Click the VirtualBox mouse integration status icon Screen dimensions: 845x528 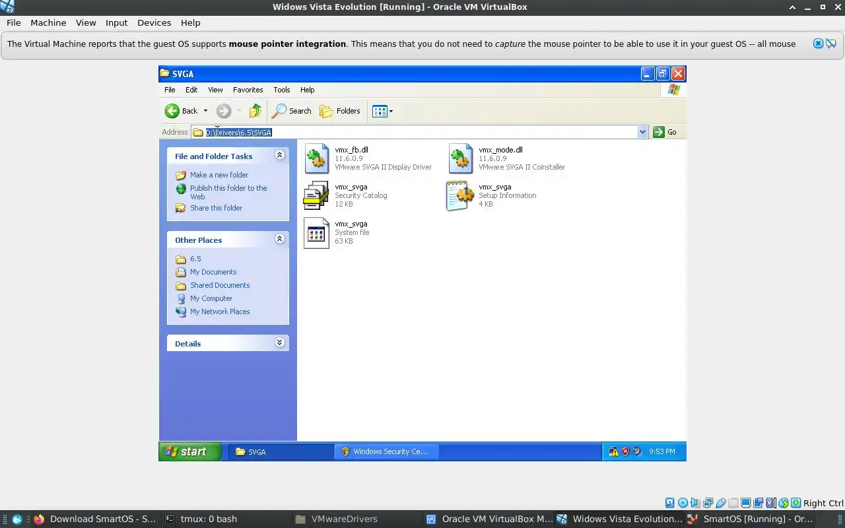pyautogui.click(x=783, y=503)
